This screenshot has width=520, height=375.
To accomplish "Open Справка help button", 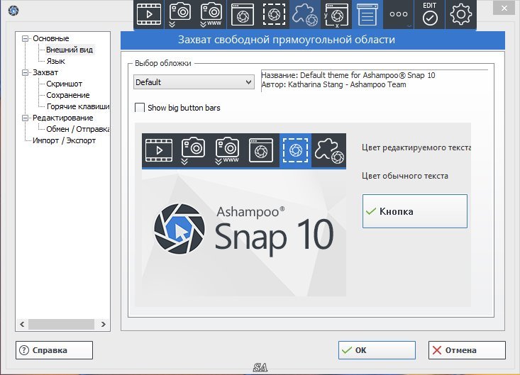I will coord(54,350).
